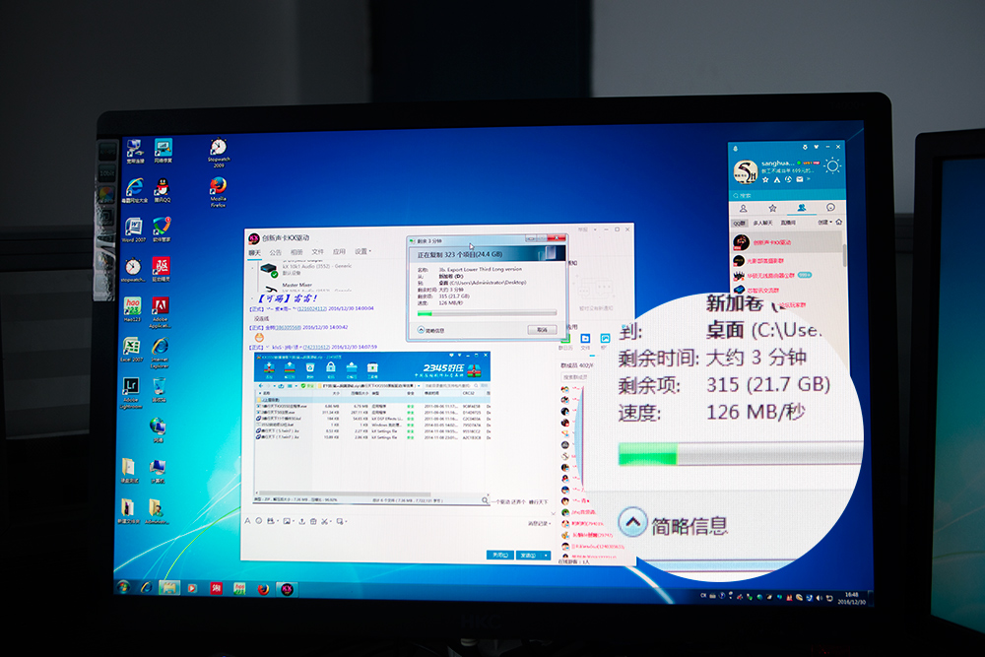Viewport: 985px width, 657px height.
Task: Open Windows Explorer from the taskbar
Action: click(168, 588)
